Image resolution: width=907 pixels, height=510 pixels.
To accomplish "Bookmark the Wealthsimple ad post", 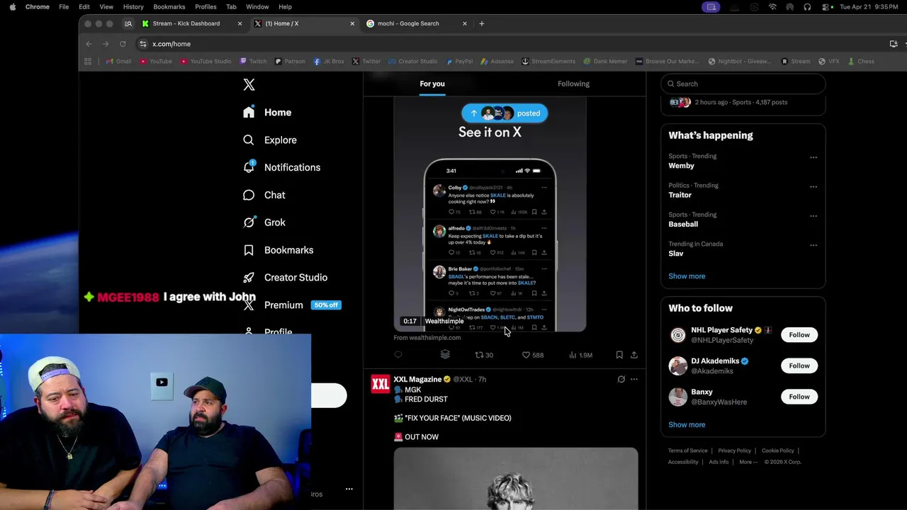I will click(x=619, y=355).
